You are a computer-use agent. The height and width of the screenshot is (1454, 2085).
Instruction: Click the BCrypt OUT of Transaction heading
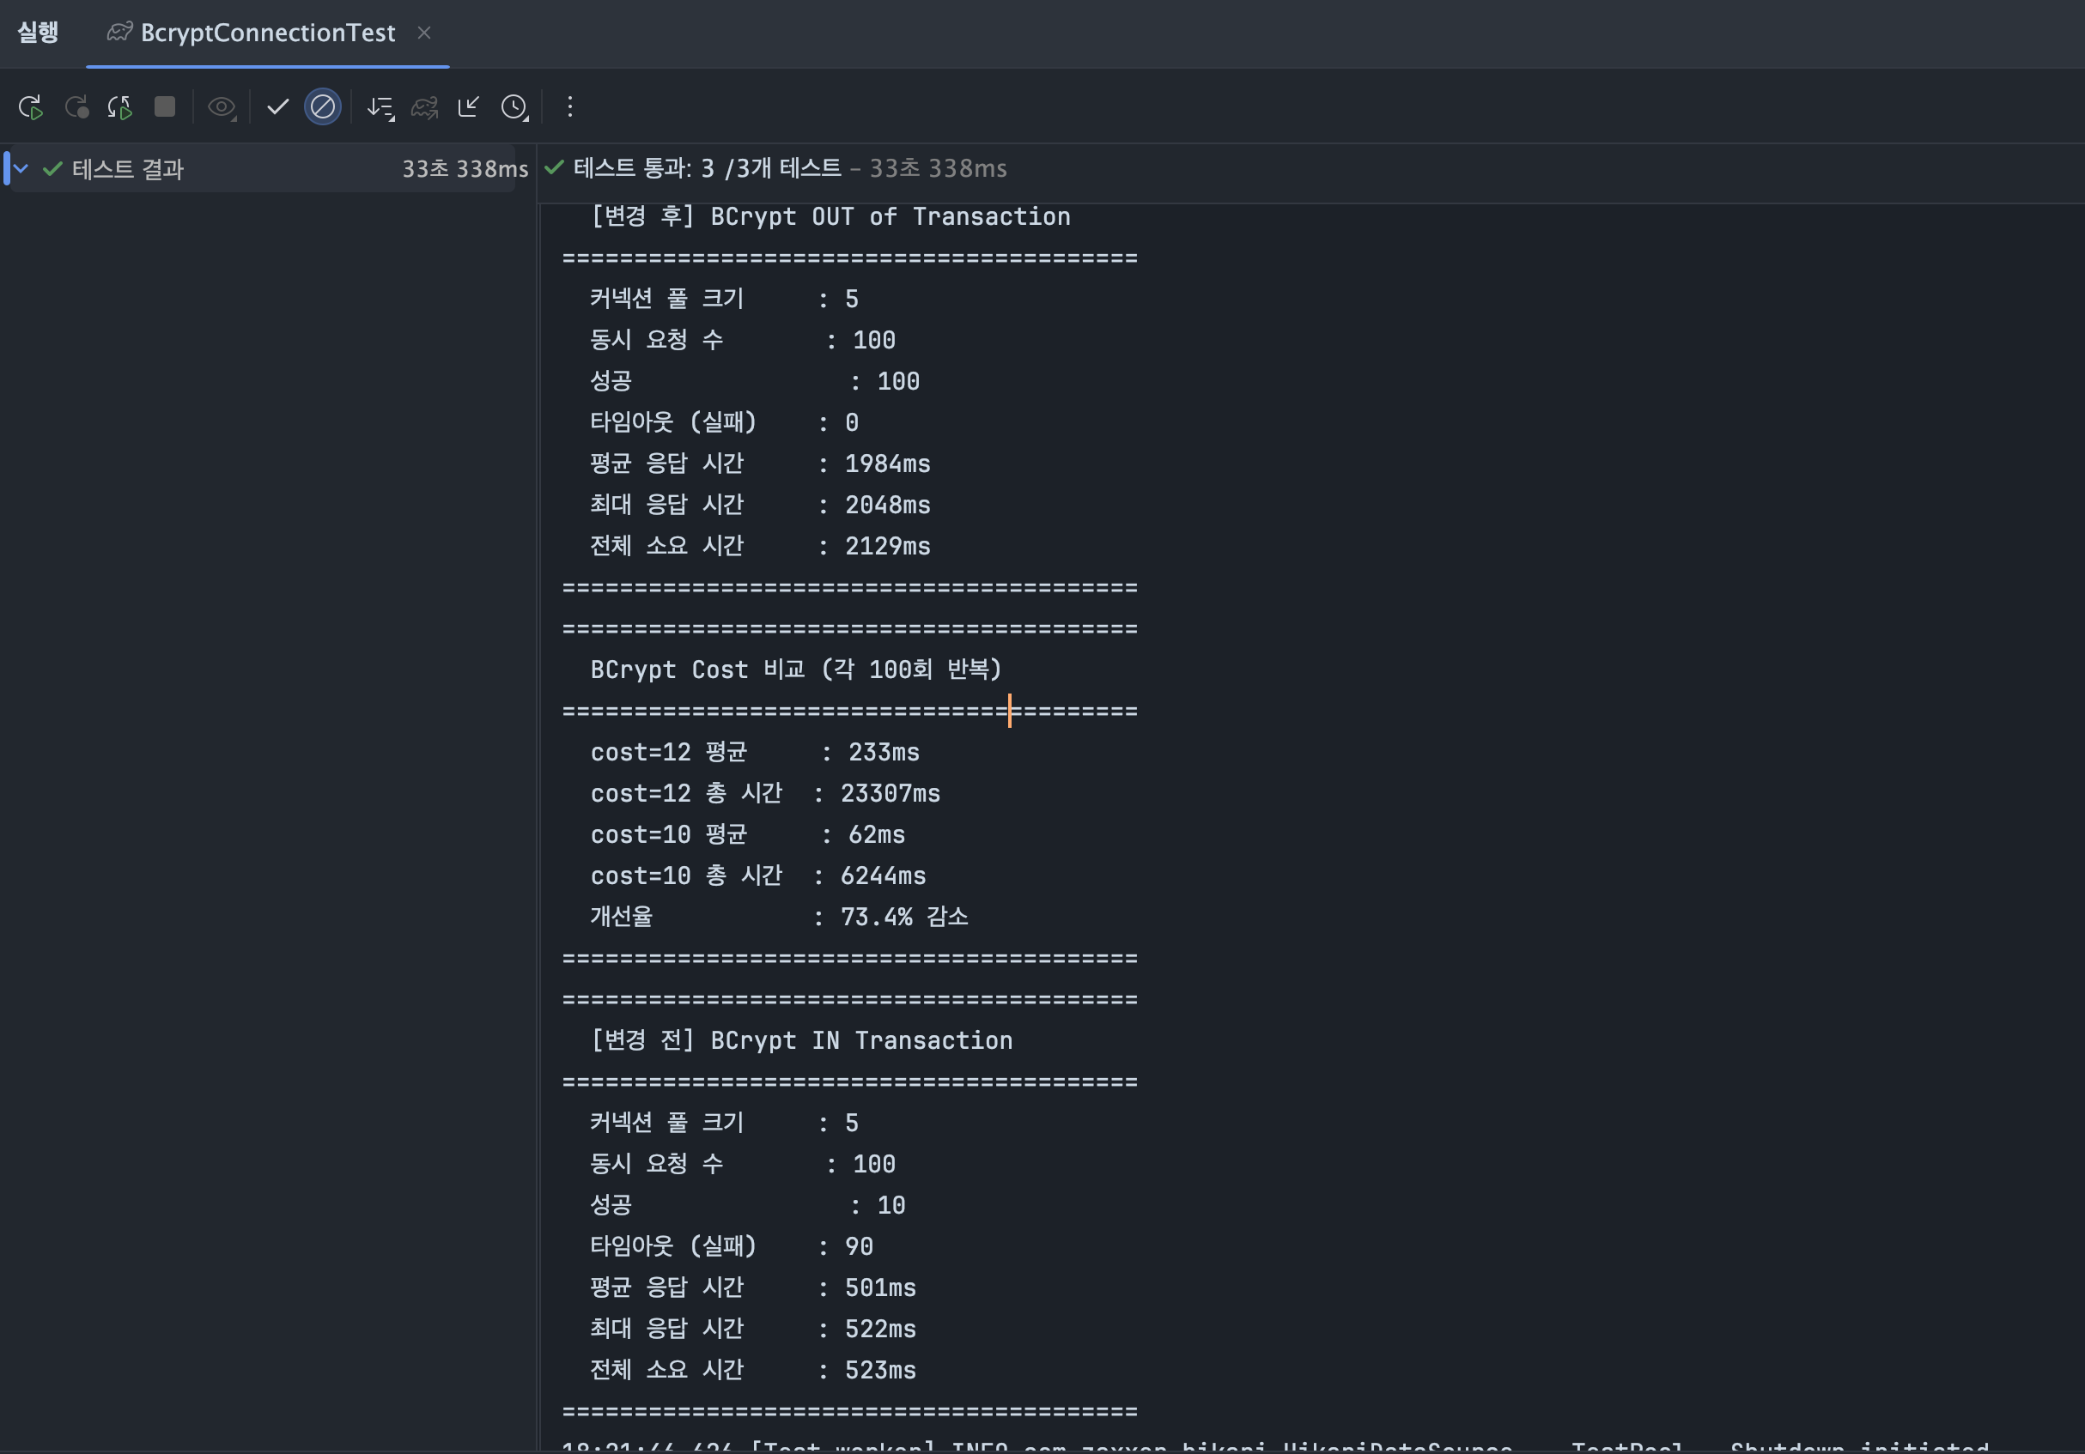pos(830,217)
